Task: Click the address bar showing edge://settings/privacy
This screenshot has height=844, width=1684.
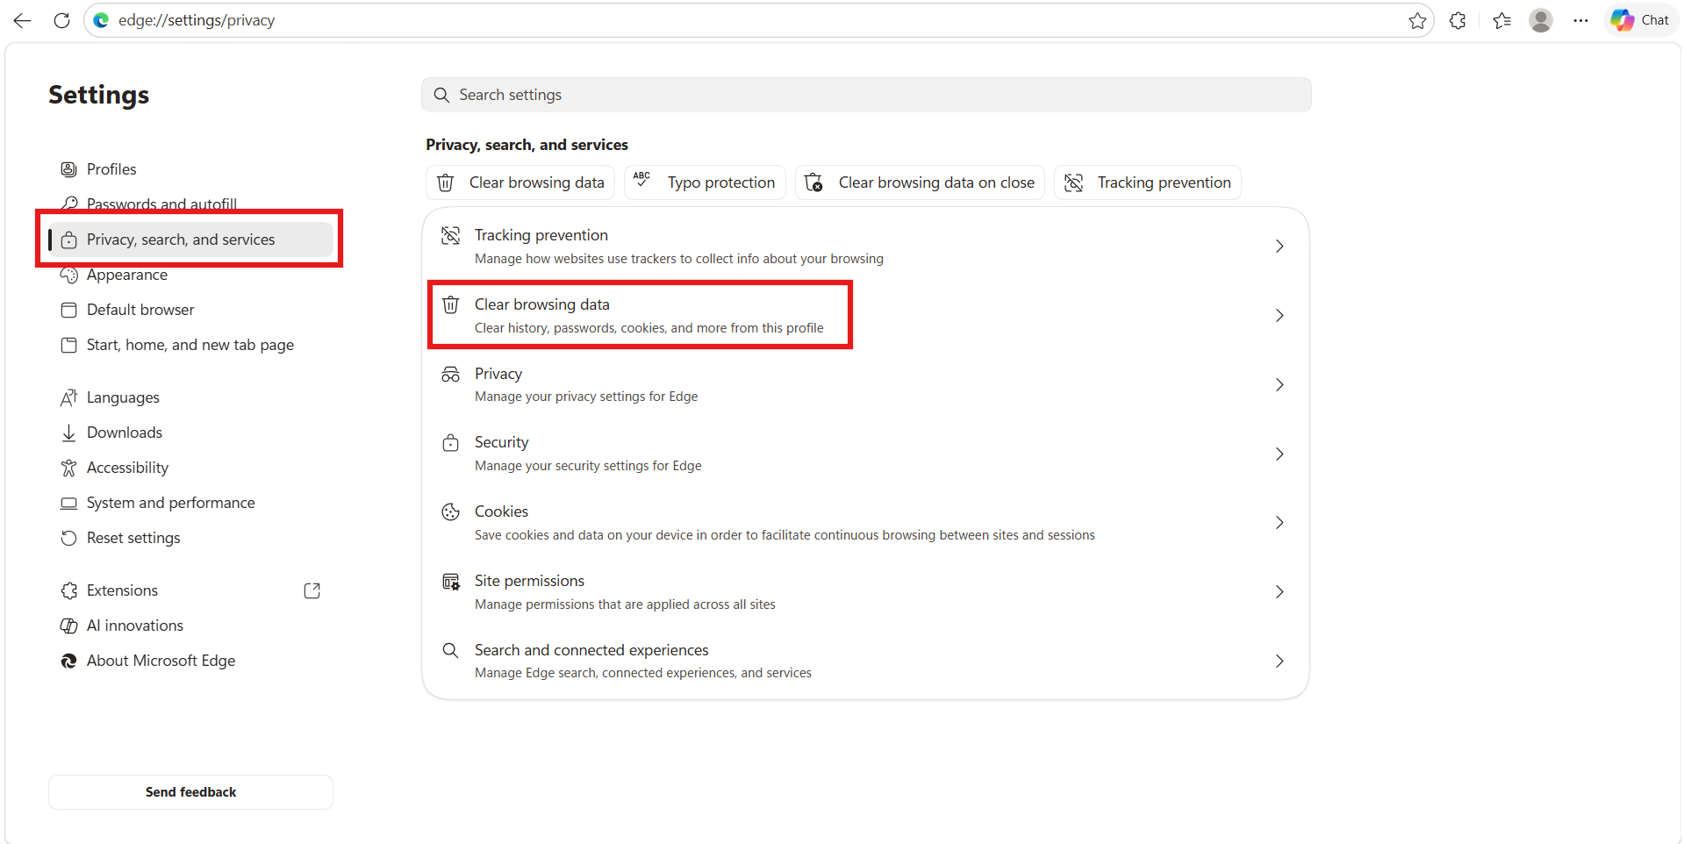Action: [x=758, y=20]
